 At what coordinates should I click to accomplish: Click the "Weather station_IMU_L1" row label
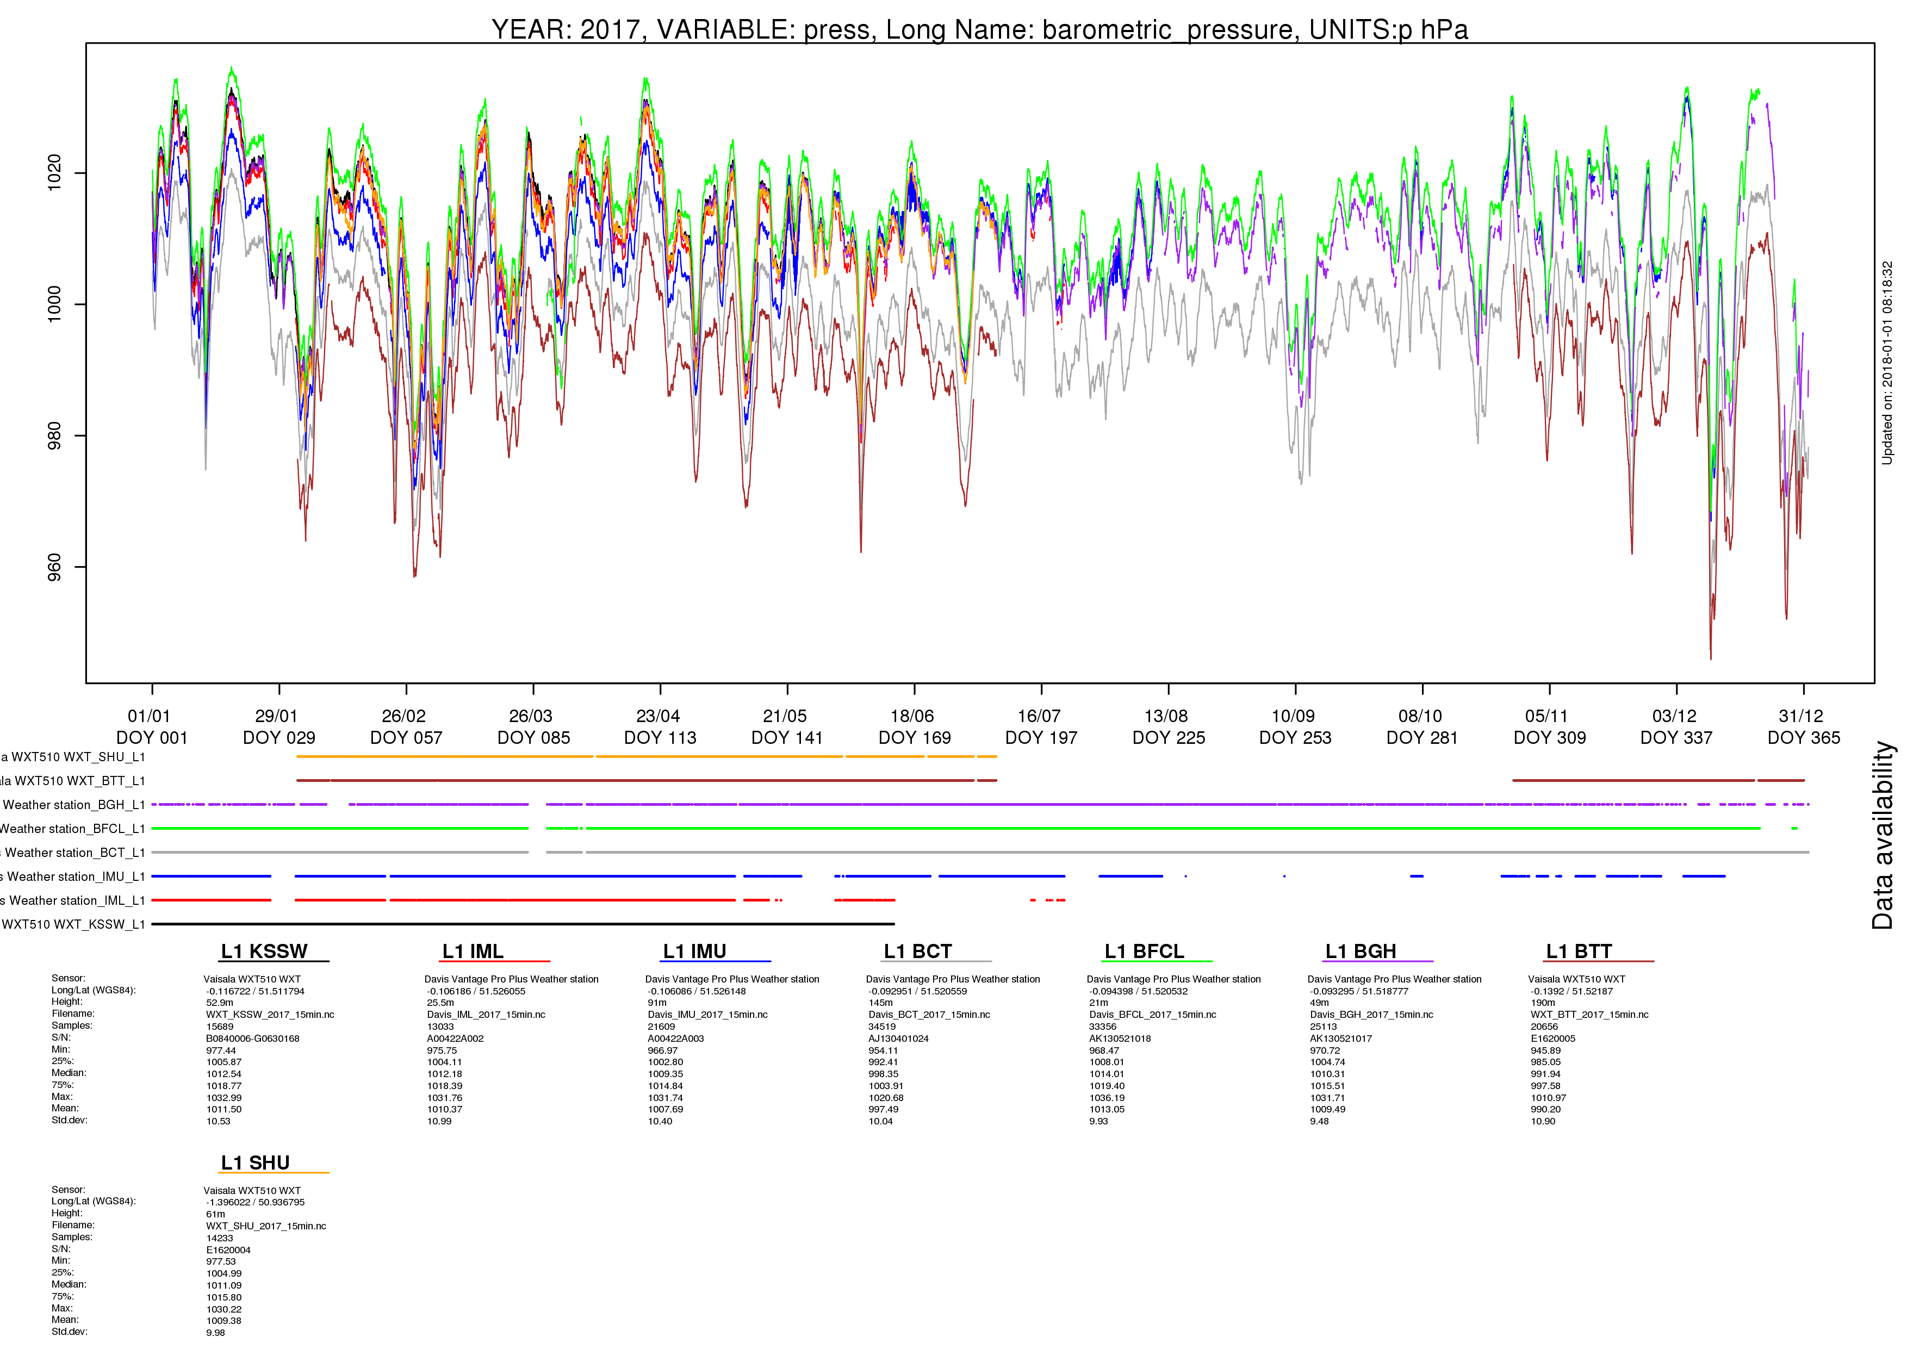[73, 877]
